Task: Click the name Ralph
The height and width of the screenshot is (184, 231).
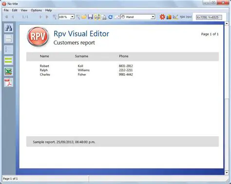Action: tap(44, 70)
